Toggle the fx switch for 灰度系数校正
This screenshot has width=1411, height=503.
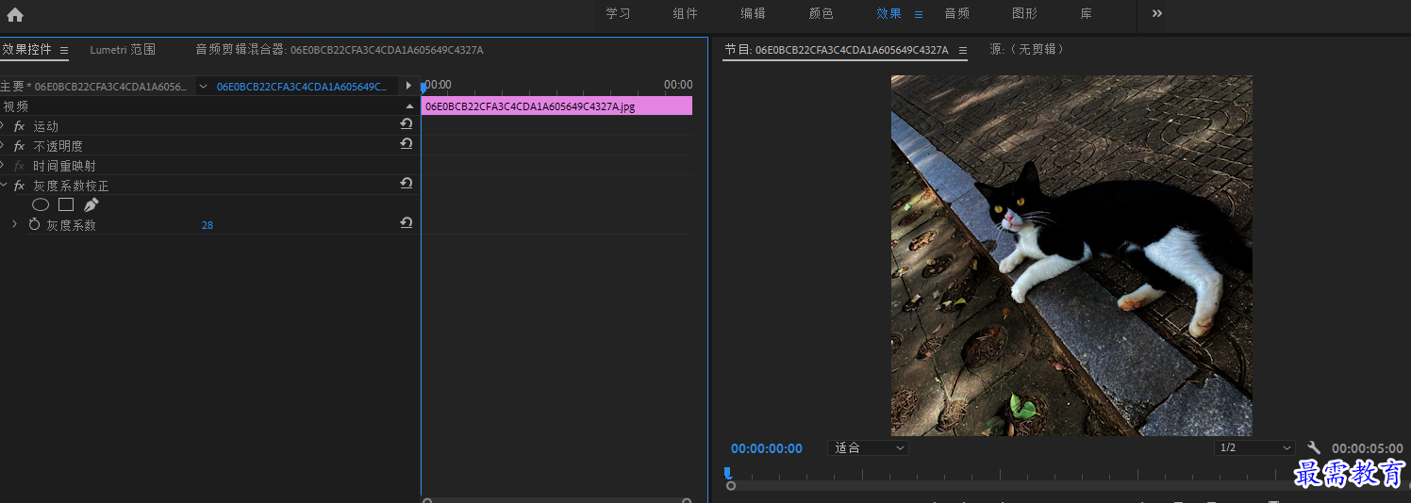pos(19,186)
